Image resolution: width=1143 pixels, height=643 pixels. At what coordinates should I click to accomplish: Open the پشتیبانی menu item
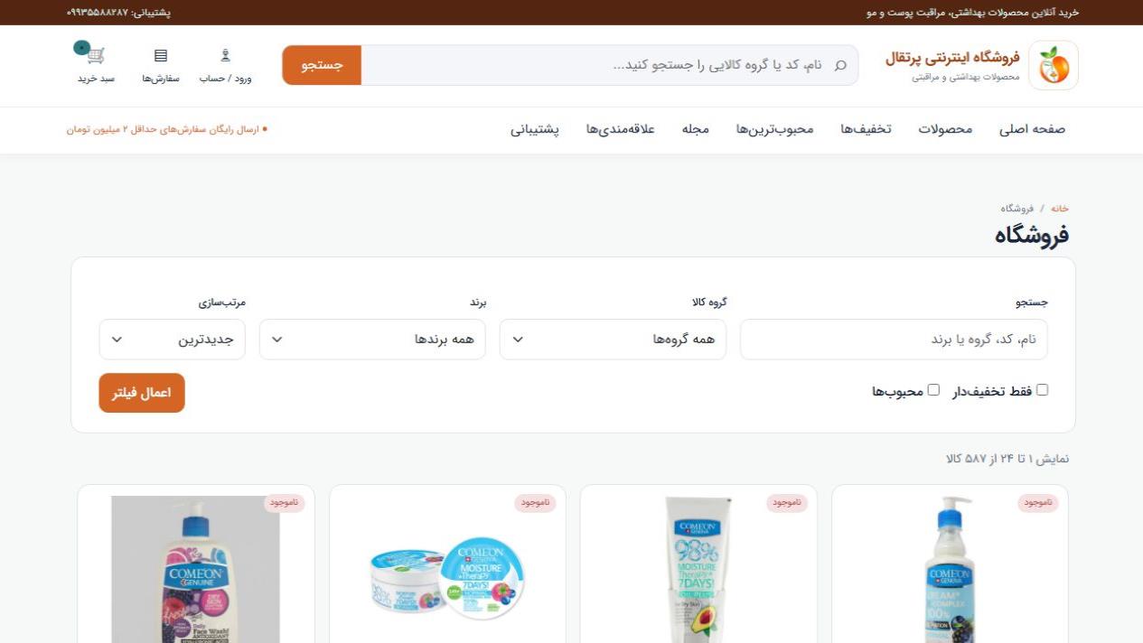[x=535, y=129]
